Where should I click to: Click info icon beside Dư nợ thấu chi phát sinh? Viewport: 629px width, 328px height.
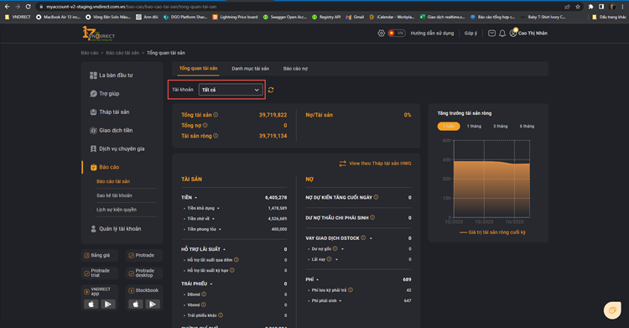point(372,217)
